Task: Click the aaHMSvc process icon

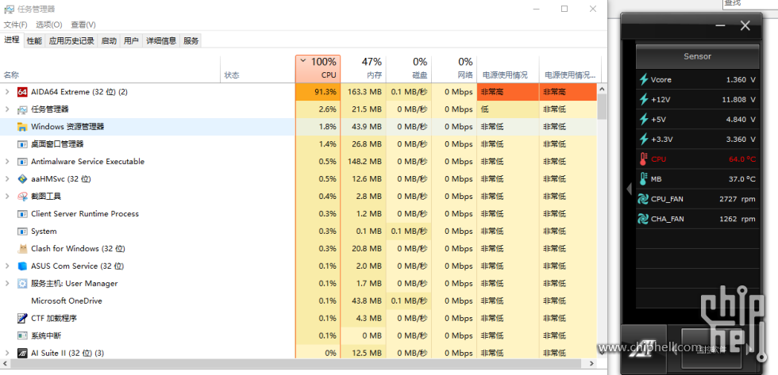Action: click(x=22, y=179)
